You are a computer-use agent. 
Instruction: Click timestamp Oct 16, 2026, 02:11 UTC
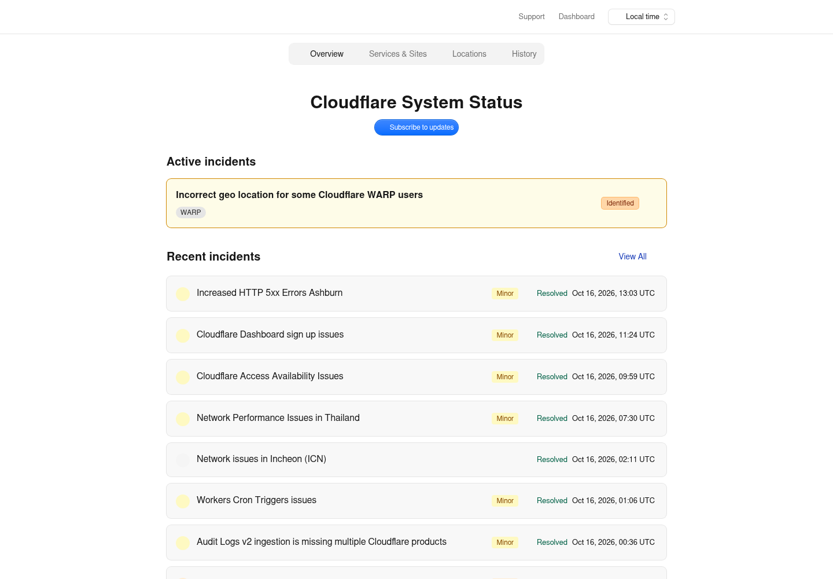pos(613,460)
